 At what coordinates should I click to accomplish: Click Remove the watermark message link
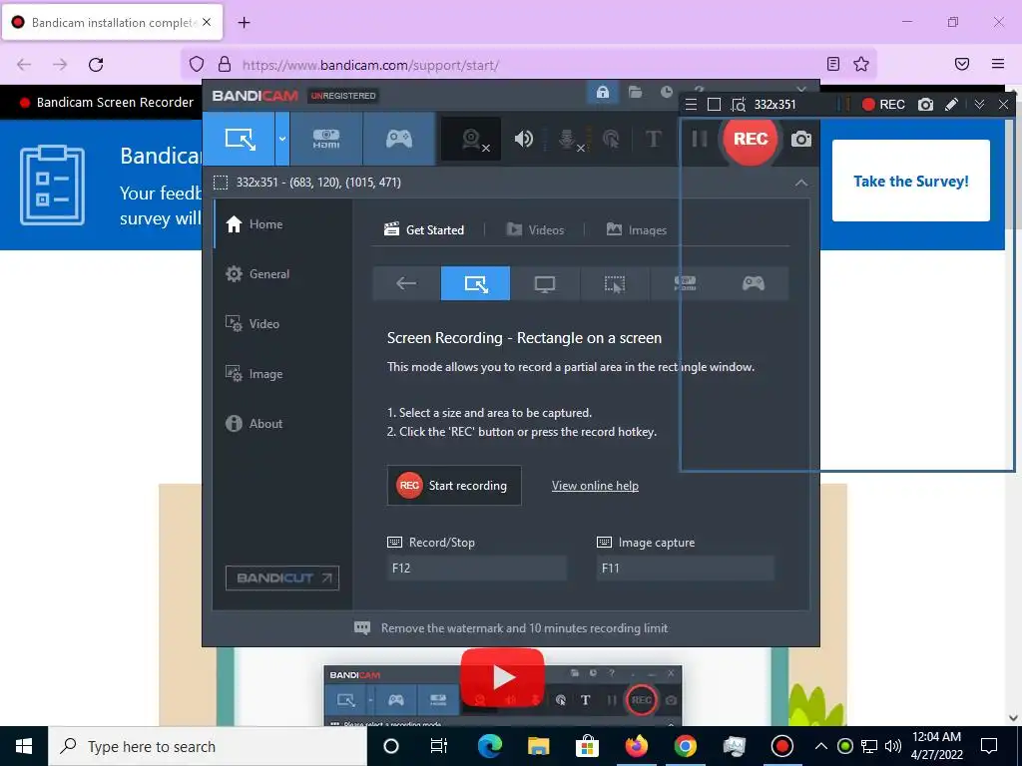pos(524,628)
